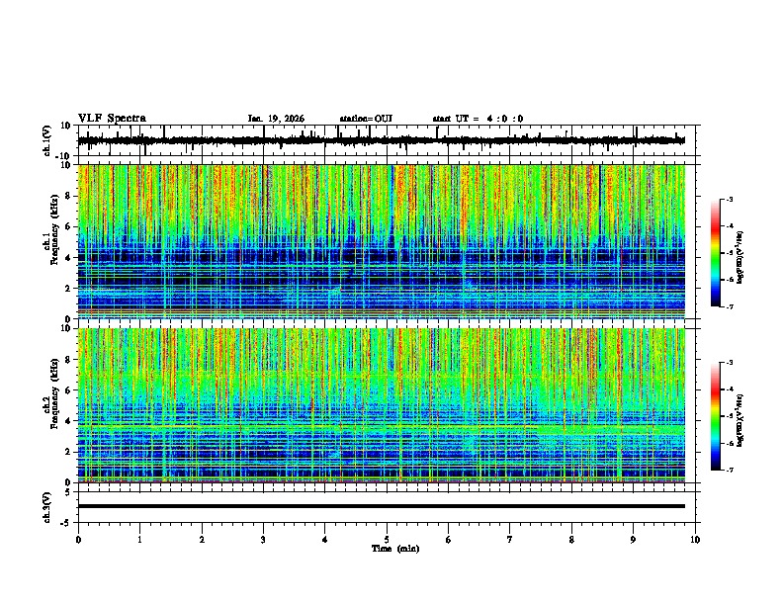This screenshot has height=605, width=783.
Task: Select the "start UT = 4:0:0" text
Action: (478, 119)
